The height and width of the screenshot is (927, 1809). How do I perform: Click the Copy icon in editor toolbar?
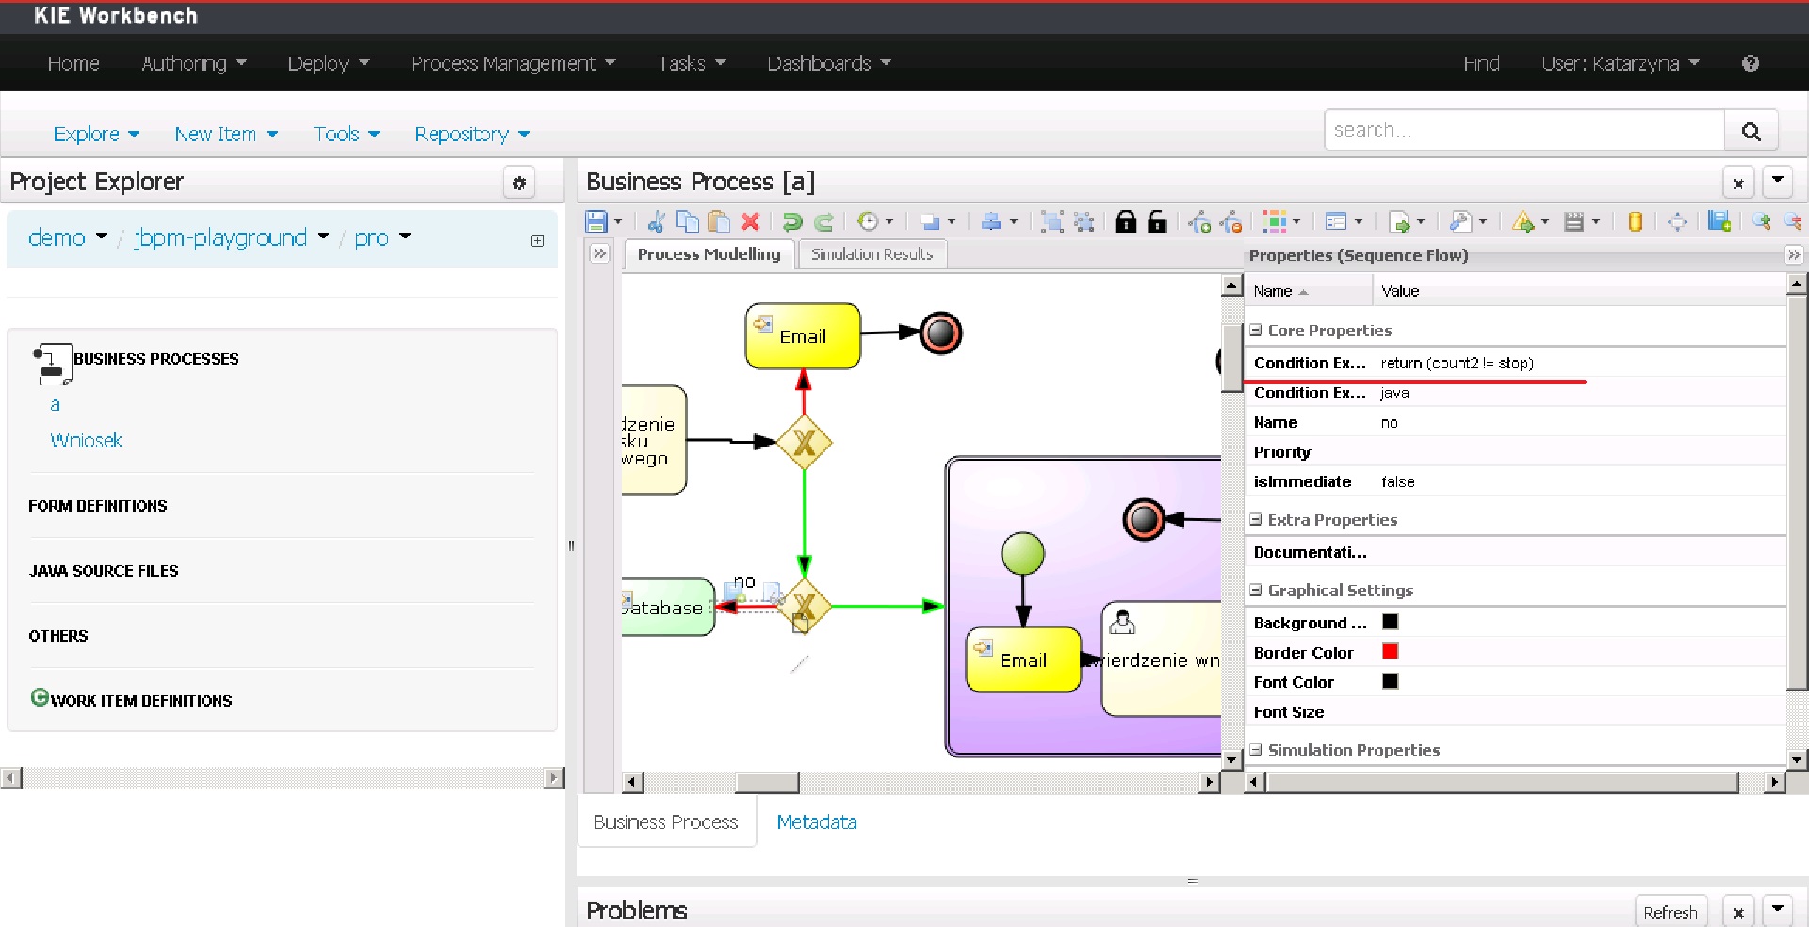(688, 221)
